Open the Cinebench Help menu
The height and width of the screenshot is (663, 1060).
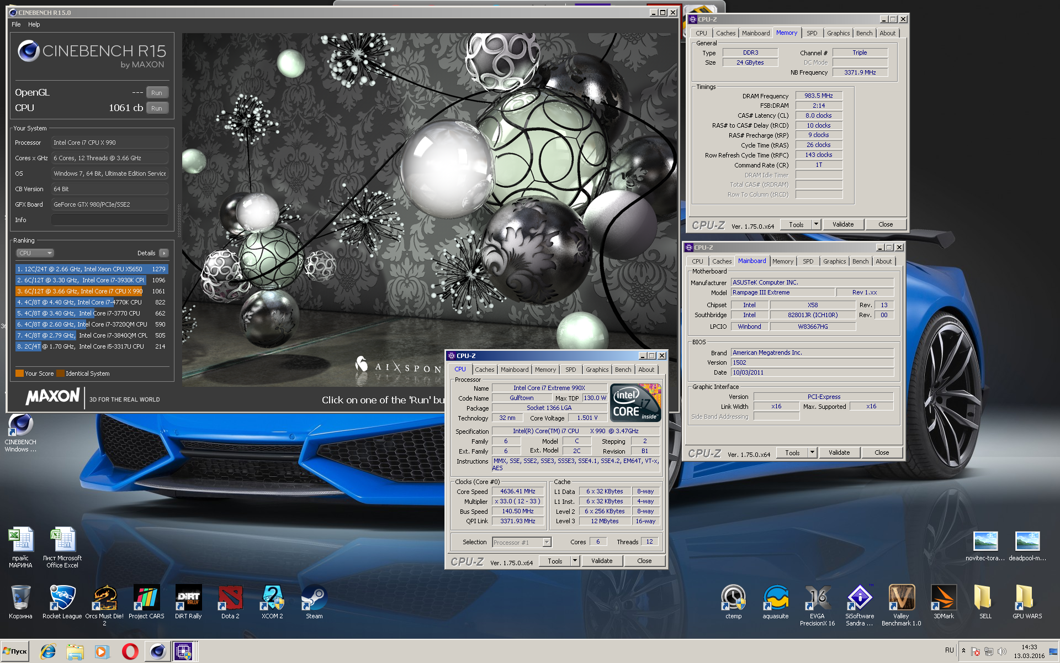click(34, 24)
